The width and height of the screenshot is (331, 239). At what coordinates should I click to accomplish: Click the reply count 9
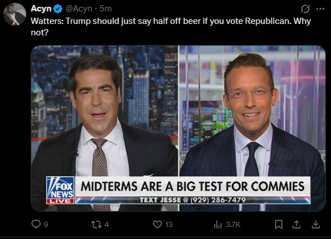46,224
